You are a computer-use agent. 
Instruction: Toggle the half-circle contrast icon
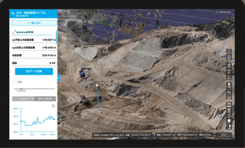tap(229, 126)
